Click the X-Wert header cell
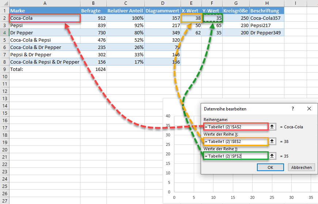 (191, 11)
